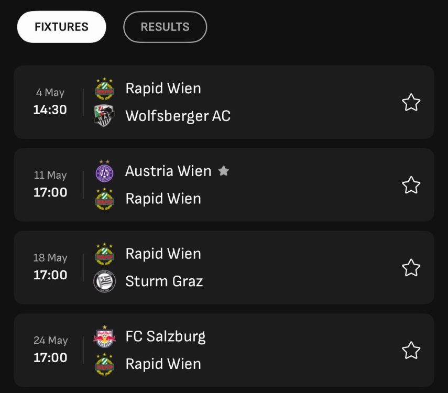This screenshot has height=393, width=448.
Task: Open the Results tab
Action: 165,27
